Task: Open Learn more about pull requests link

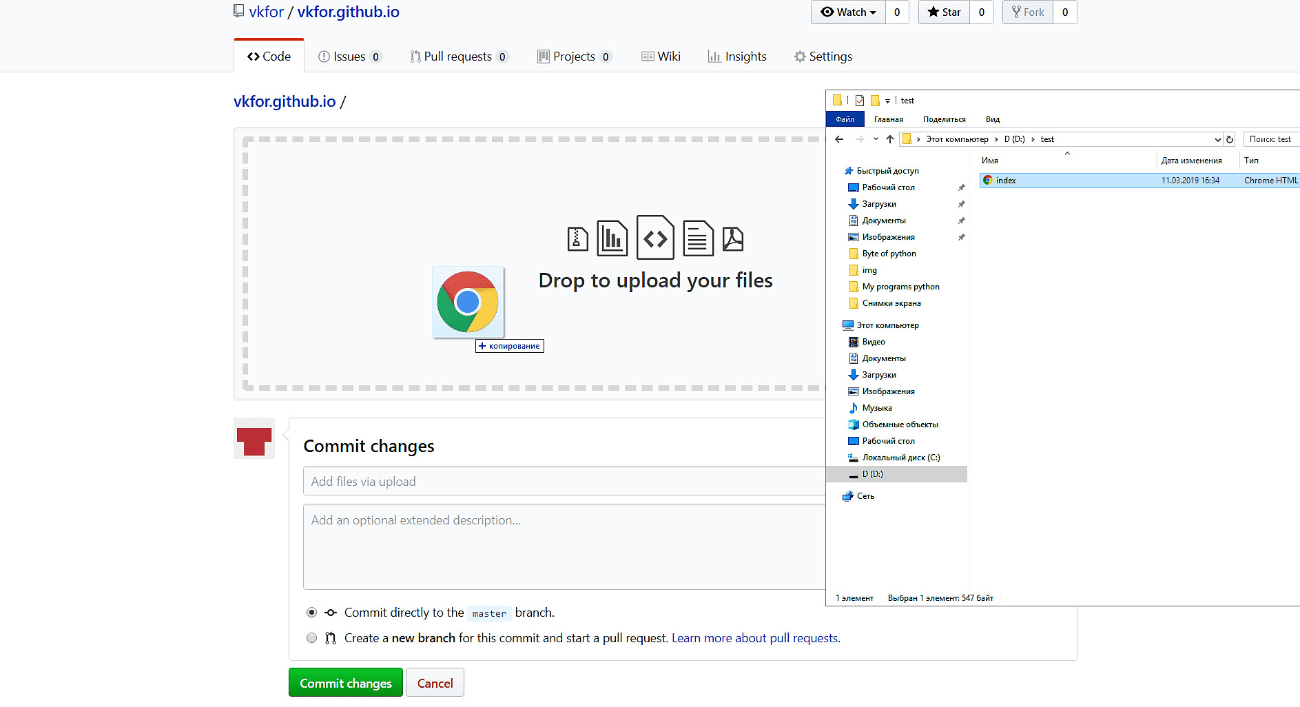Action: click(755, 638)
